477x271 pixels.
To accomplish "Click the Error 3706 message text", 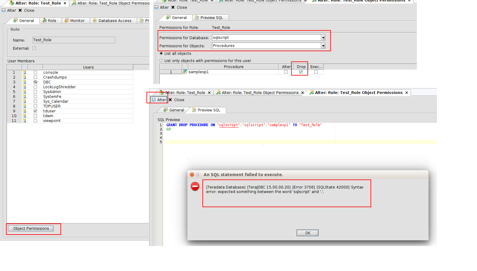I will (x=285, y=189).
